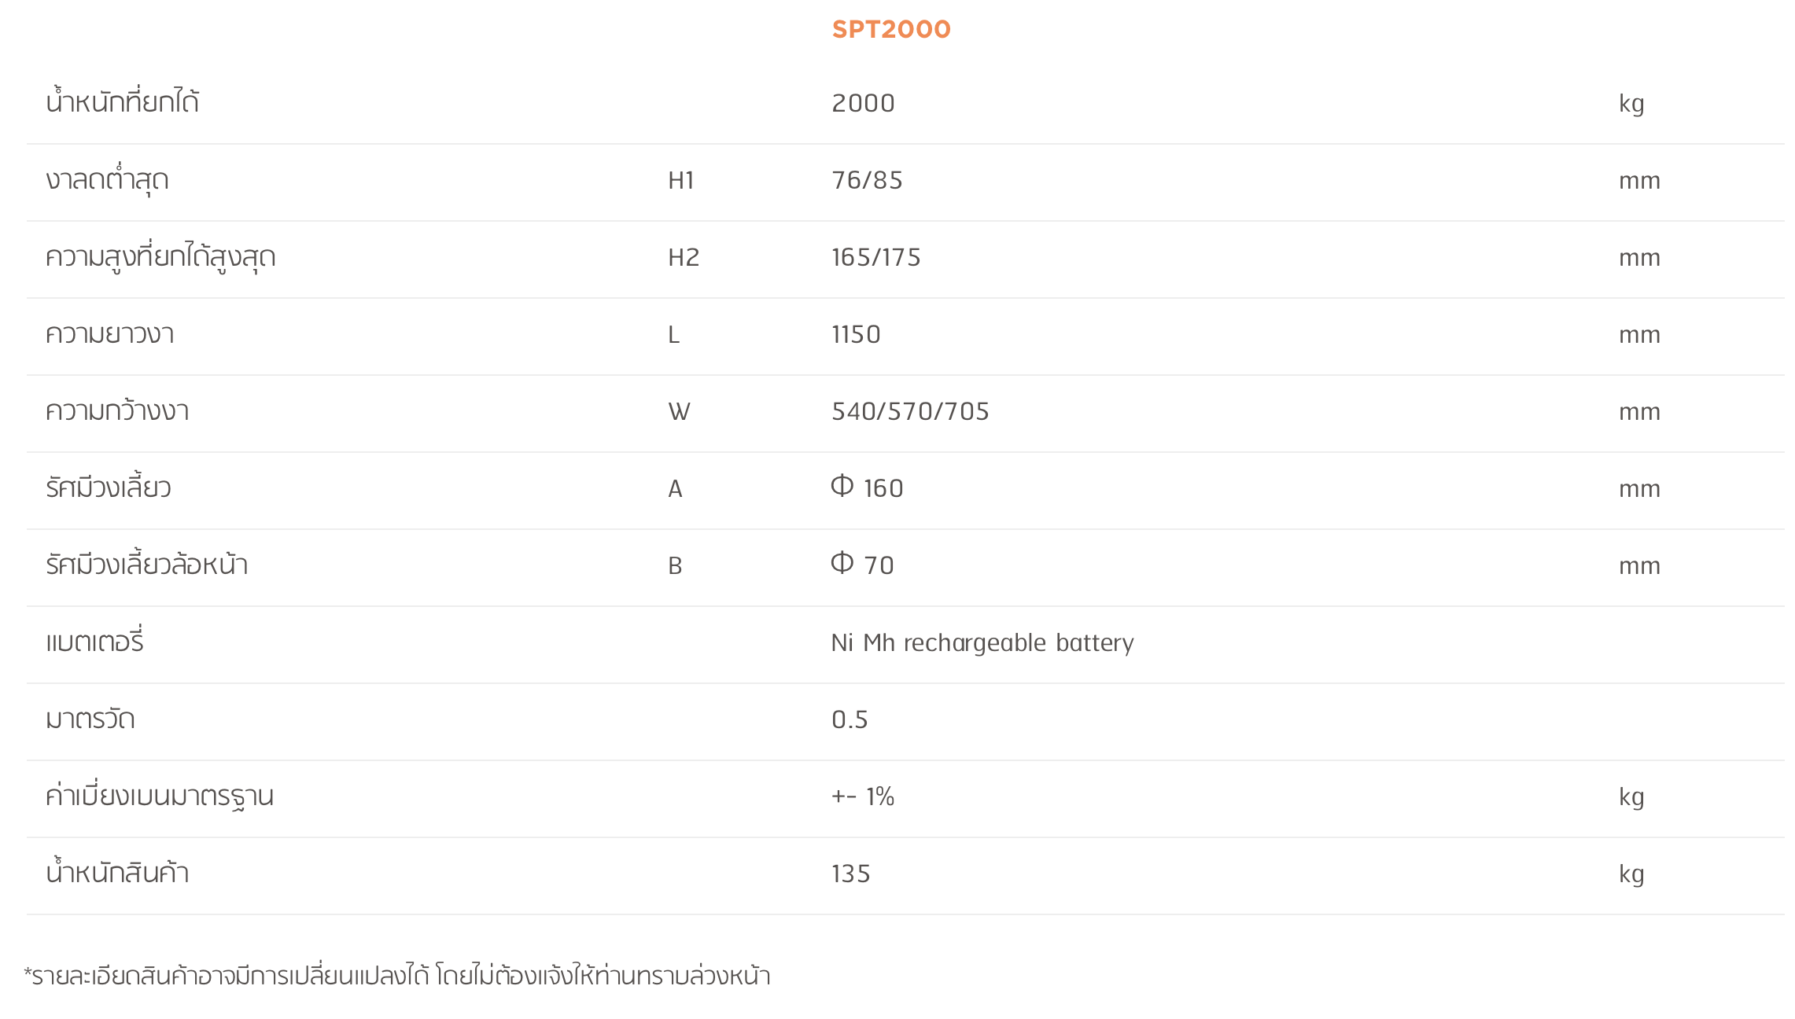
Task: Click the แบตเตอรี่ row label
Action: pyautogui.click(x=94, y=642)
